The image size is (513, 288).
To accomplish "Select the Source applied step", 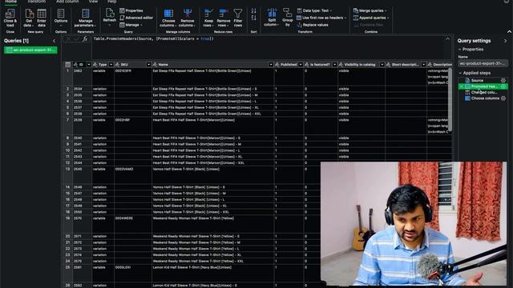I will click(477, 80).
